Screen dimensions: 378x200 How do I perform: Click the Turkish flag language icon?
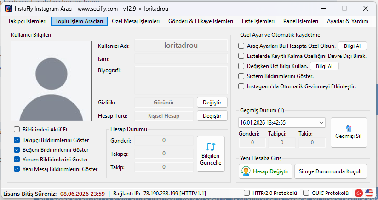pyautogui.click(x=359, y=193)
